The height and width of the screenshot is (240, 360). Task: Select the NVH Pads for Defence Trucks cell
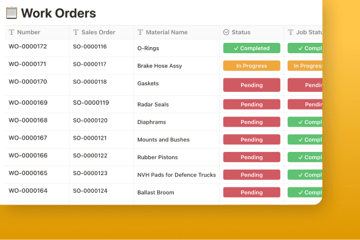(176, 175)
